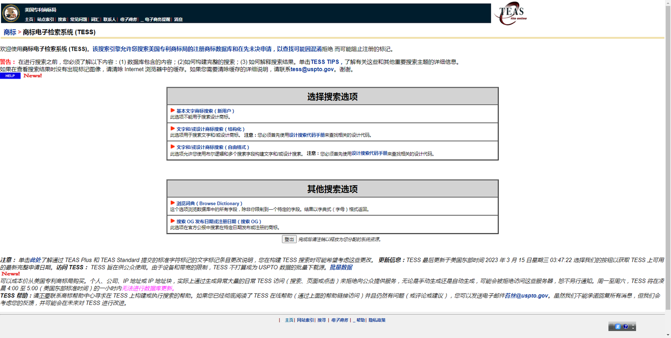Open help via ? icon in translation widget
This screenshot has height=338, width=671.
click(626, 327)
